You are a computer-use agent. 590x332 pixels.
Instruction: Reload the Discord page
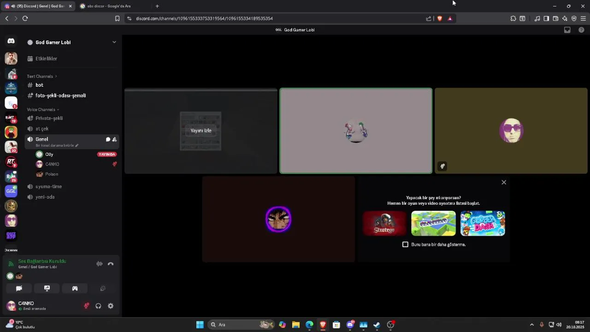[25, 18]
